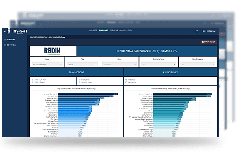
Task: Switch to Trends & Indices tab
Action: click(118, 30)
